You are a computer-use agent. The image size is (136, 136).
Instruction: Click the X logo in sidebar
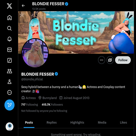click(9, 6)
